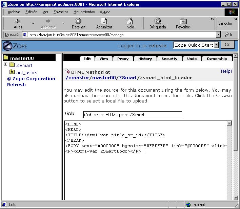Switch to the View tab
The width and height of the screenshot is (240, 209).
[x=104, y=59]
